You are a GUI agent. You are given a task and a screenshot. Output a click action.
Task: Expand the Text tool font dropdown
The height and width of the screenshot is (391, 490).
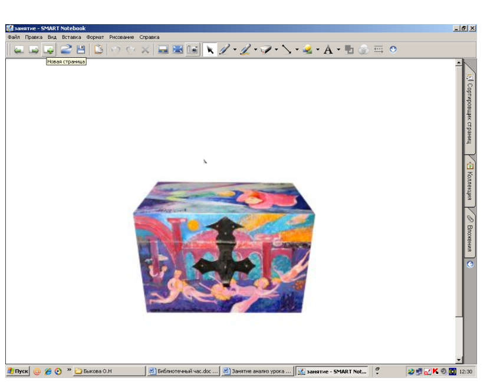pyautogui.click(x=338, y=50)
